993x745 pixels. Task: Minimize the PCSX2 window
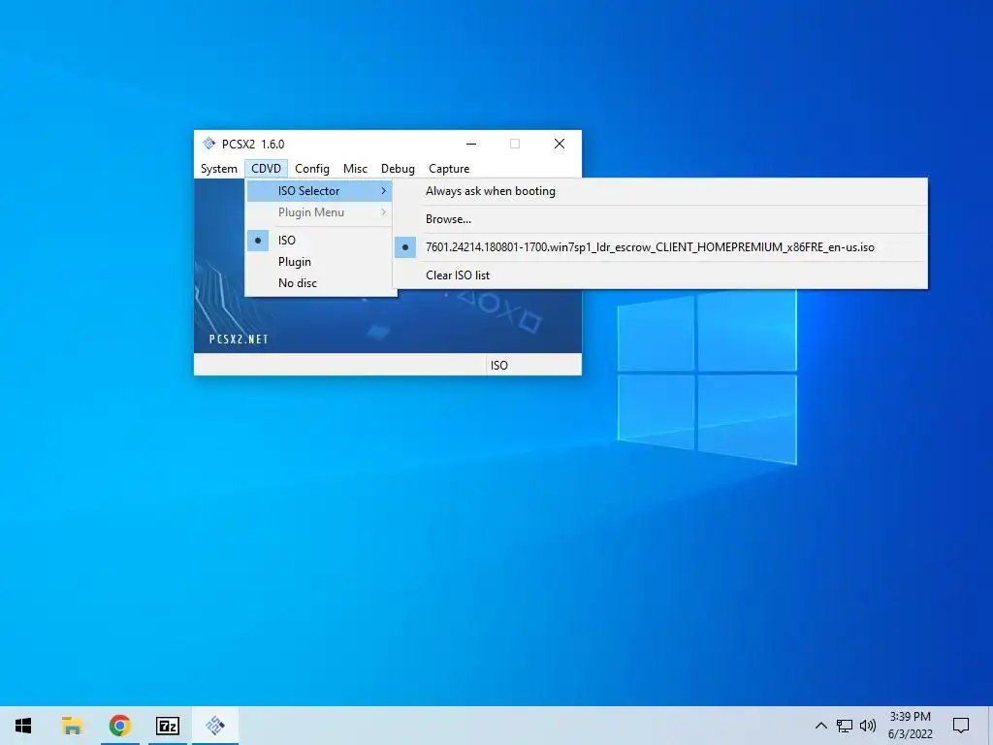click(471, 144)
